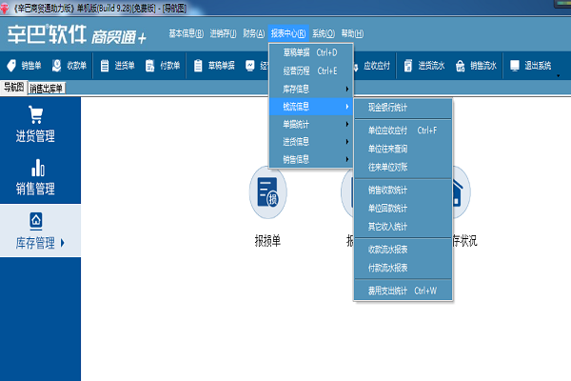Open the 财务(A) menu

[254, 33]
